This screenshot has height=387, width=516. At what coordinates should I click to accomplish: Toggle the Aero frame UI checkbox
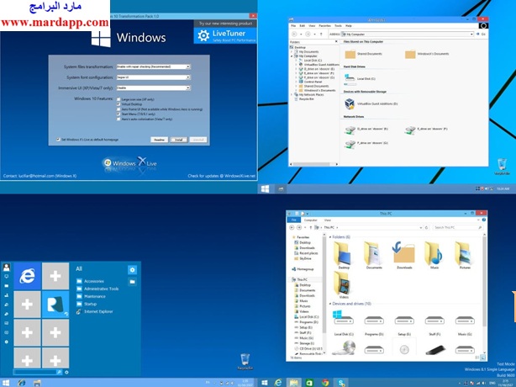(118, 109)
